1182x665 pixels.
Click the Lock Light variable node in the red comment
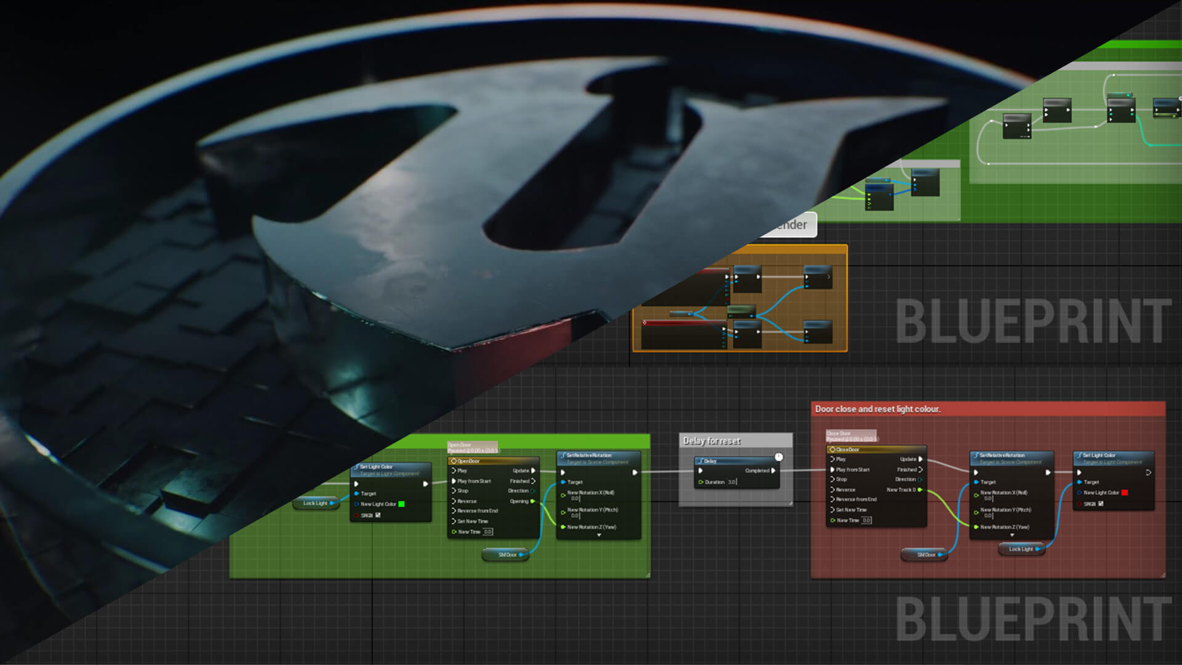point(1020,549)
